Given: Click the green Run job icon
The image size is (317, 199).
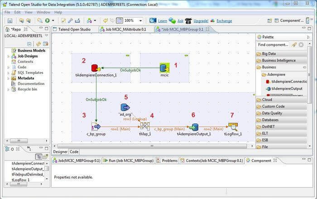Looking at the screenshot, I should point(47,21).
